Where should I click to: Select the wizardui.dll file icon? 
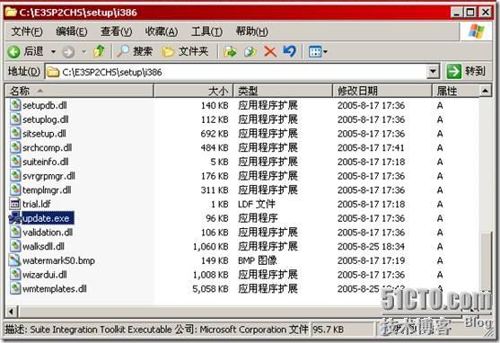(15, 274)
